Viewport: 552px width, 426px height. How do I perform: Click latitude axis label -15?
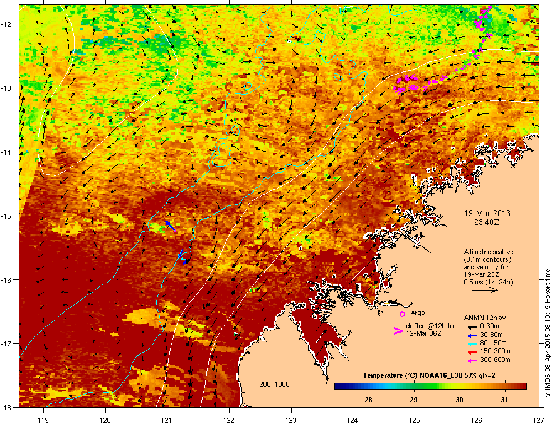pos(7,216)
